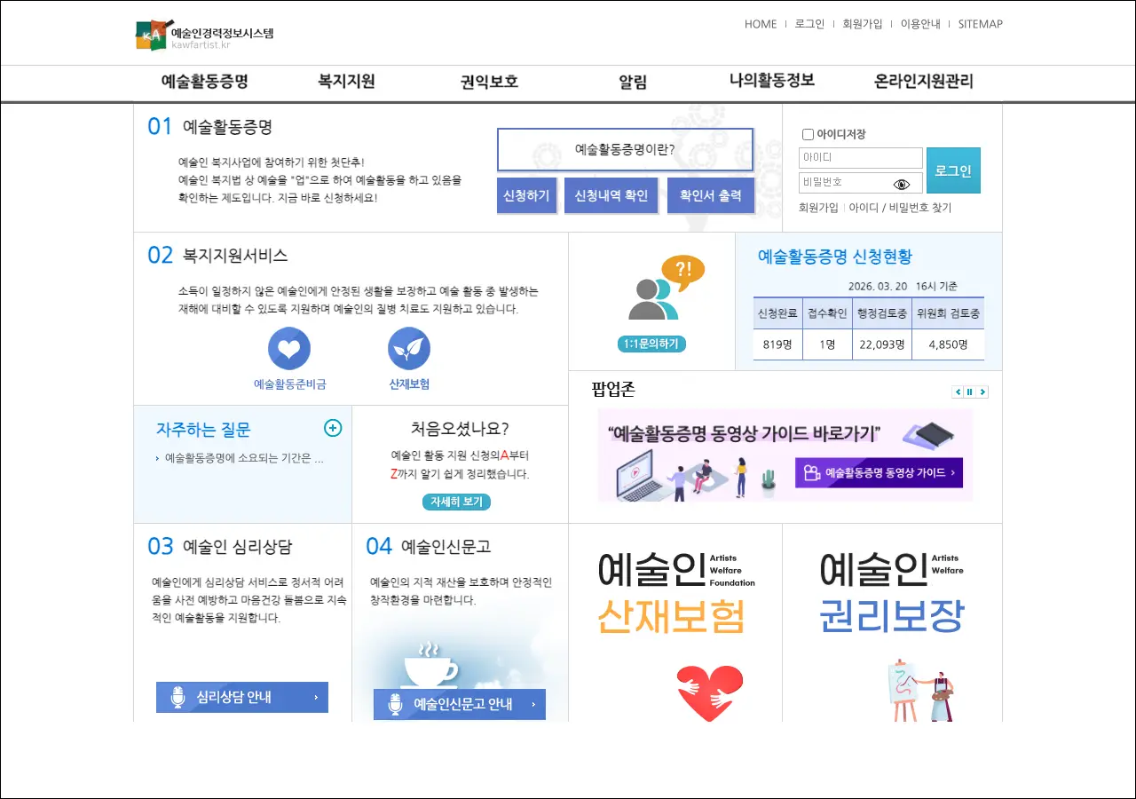
Task: Pause the popup zone slideshow
Action: point(970,392)
